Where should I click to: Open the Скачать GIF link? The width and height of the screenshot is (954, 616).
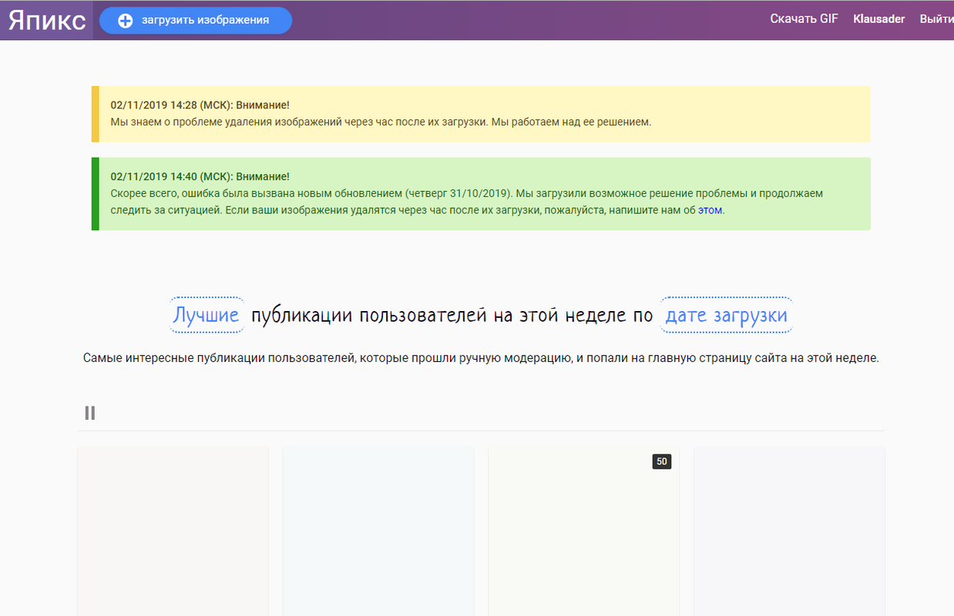(805, 19)
